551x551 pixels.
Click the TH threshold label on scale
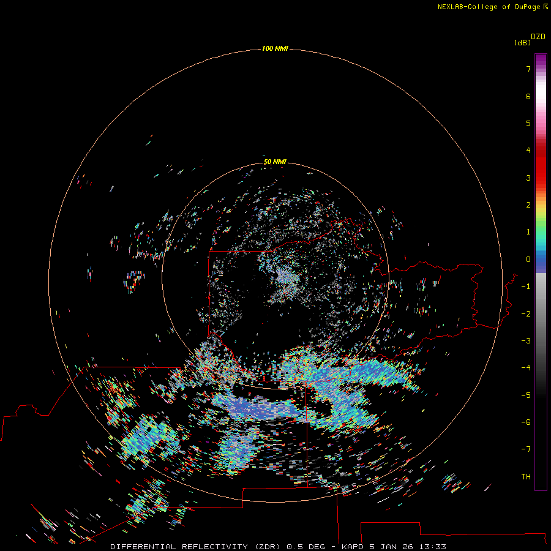526,477
